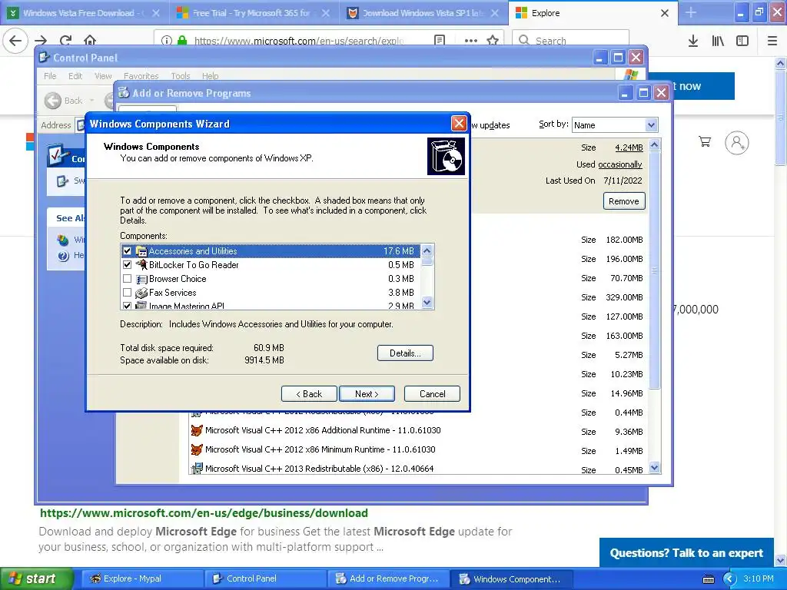
Task: Open the Tools menu in Control Panel
Action: tap(180, 76)
